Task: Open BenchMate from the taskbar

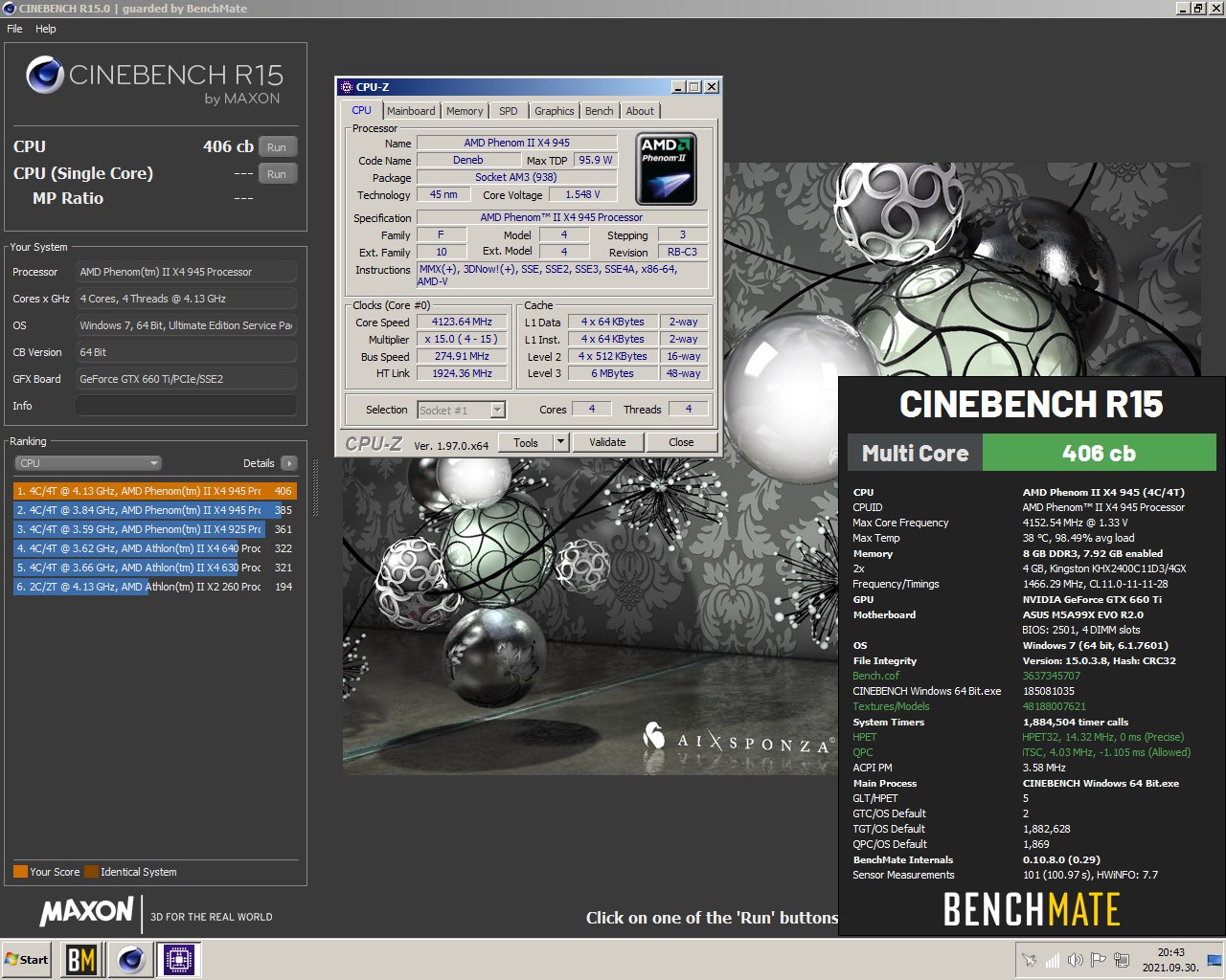Action: [x=81, y=959]
